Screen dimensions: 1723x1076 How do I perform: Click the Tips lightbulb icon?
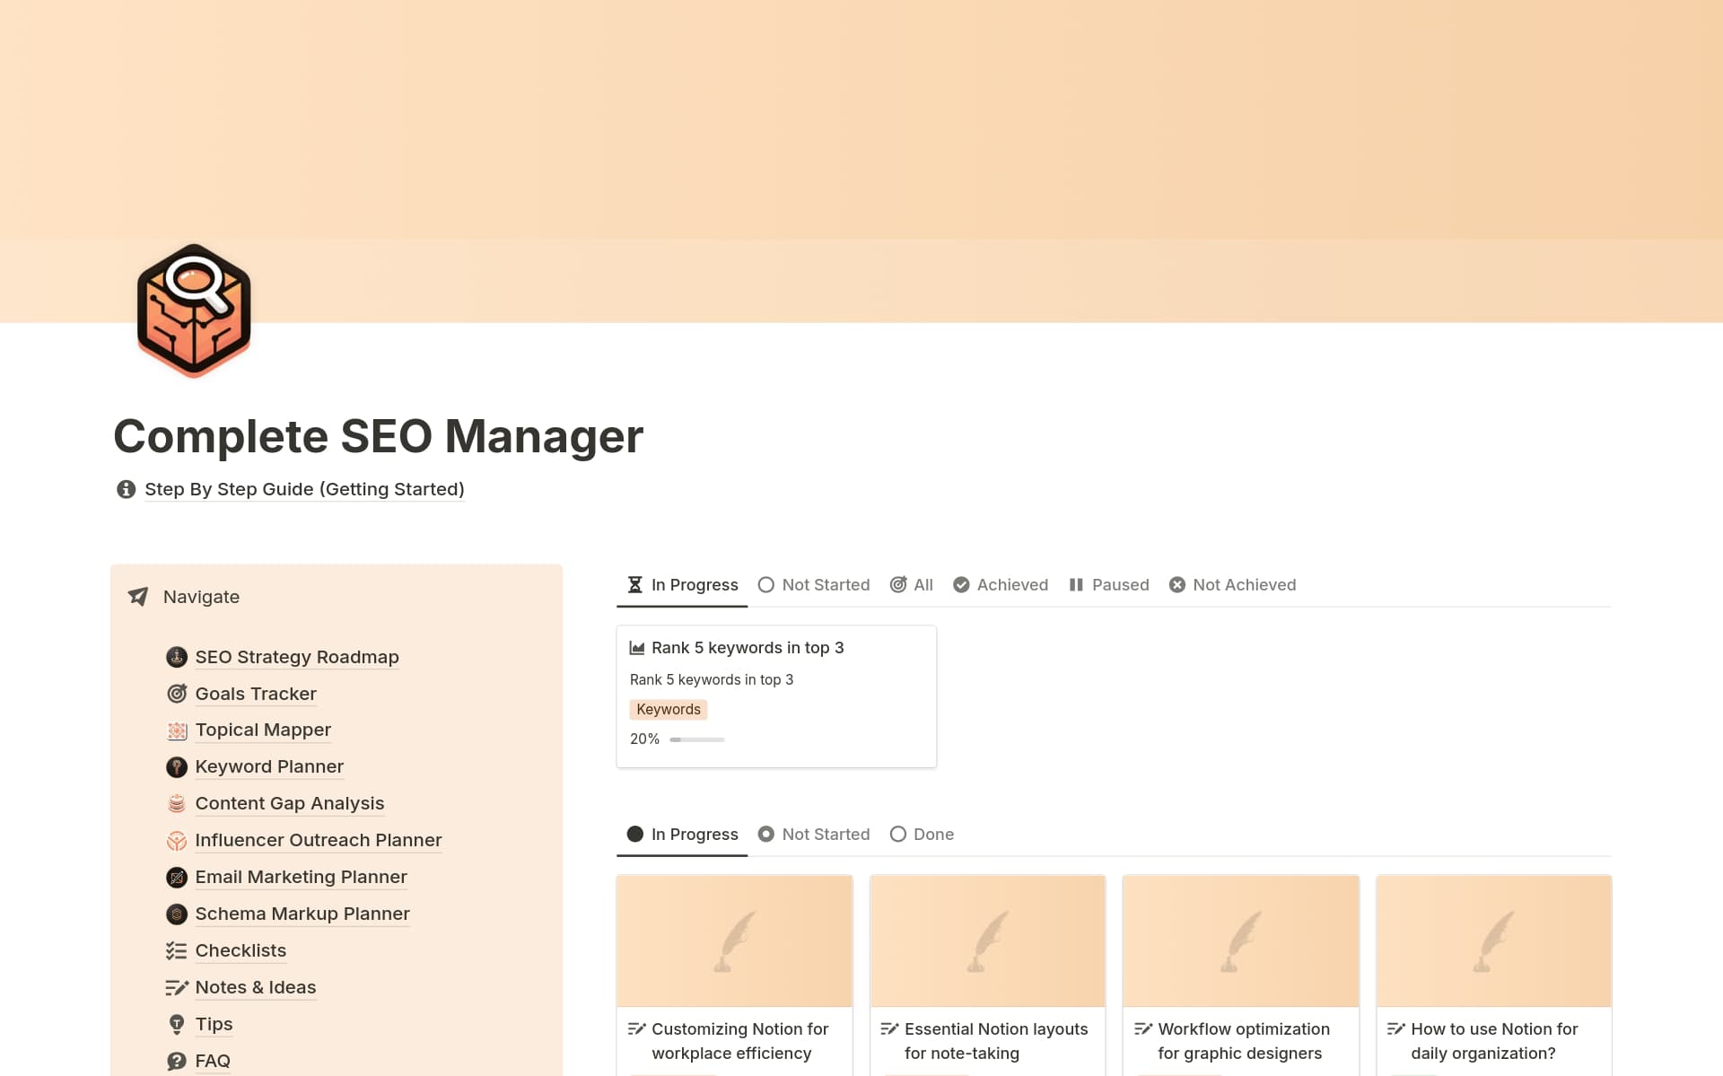177,1023
